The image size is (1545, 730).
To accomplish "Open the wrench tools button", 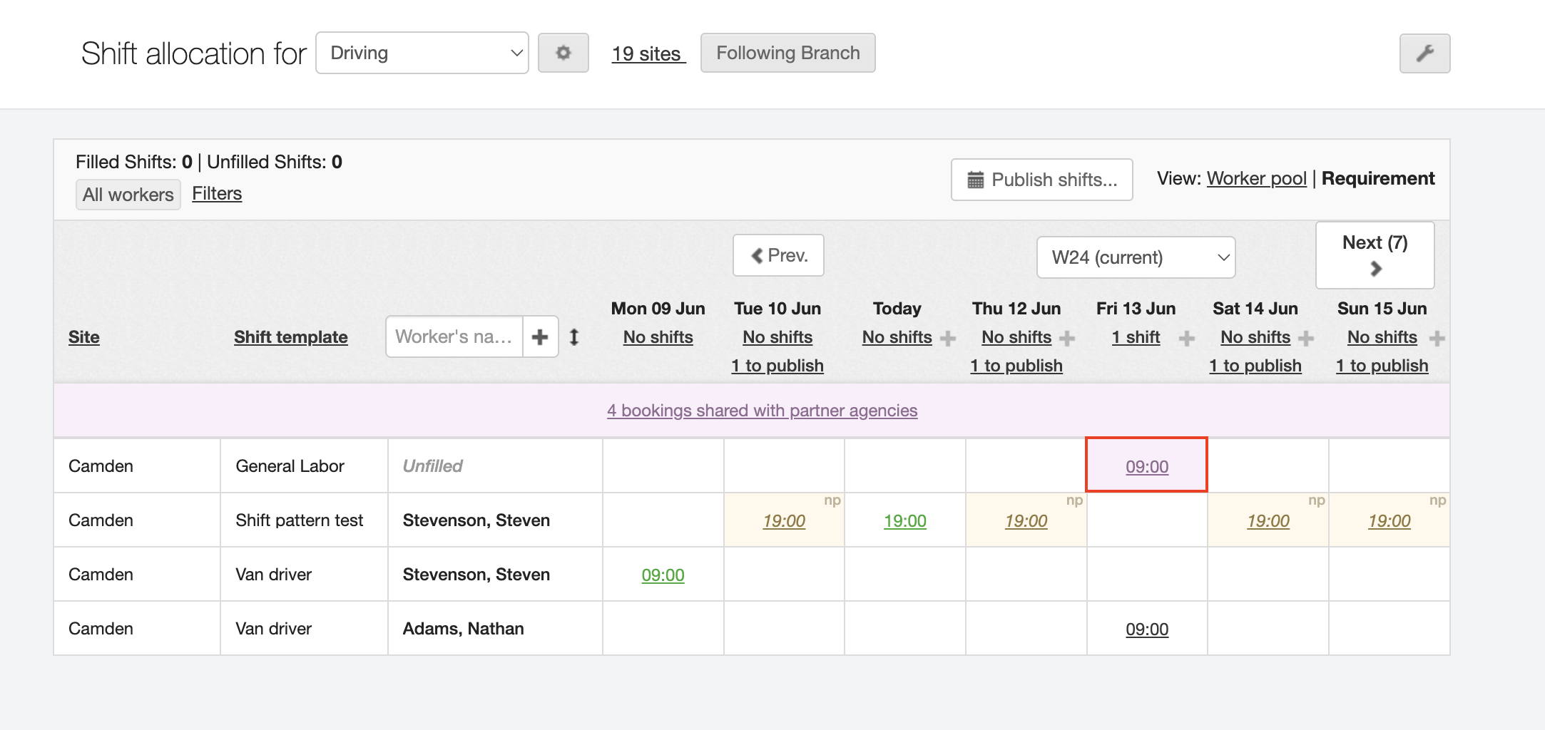I will point(1424,53).
